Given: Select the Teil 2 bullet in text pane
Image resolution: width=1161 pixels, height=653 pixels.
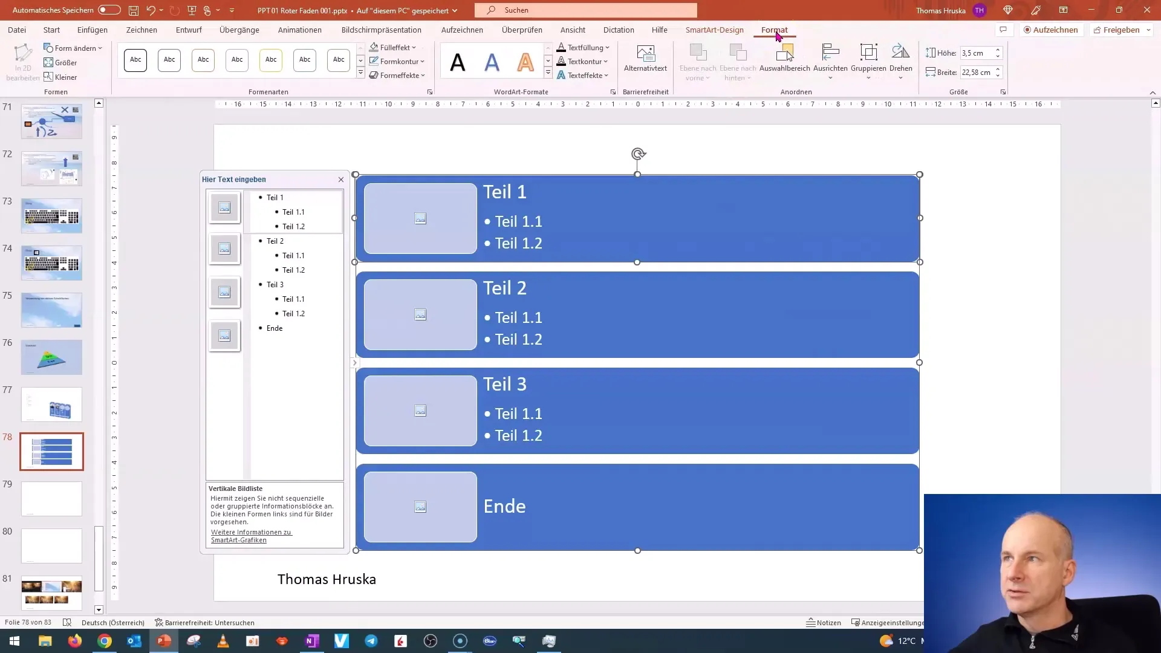Looking at the screenshot, I should (275, 241).
